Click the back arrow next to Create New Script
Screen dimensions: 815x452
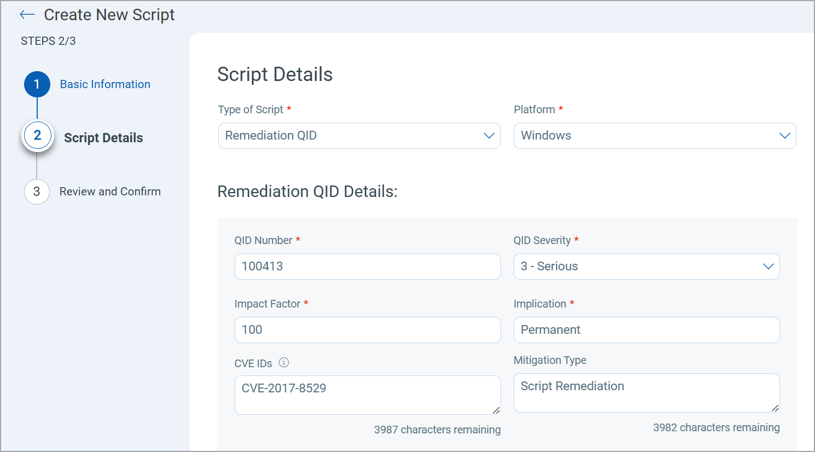tap(27, 15)
